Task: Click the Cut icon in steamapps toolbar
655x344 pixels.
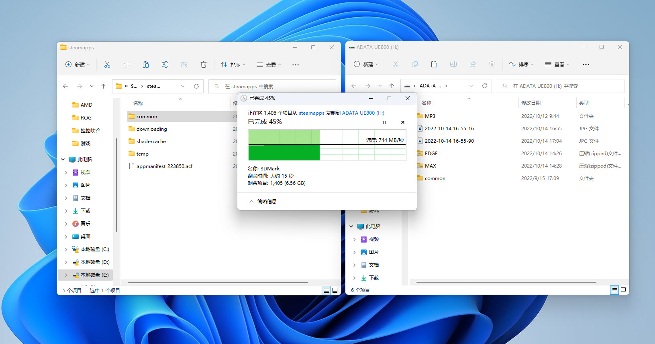Action: click(x=107, y=65)
